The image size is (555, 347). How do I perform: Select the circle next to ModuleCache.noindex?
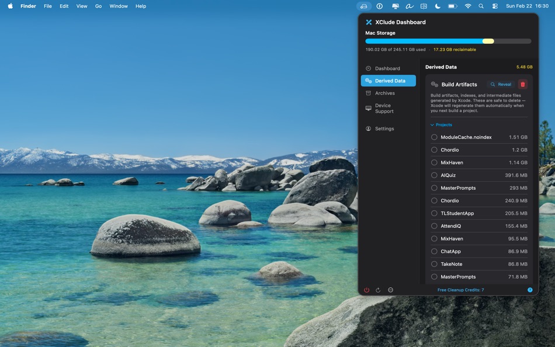(x=433, y=137)
